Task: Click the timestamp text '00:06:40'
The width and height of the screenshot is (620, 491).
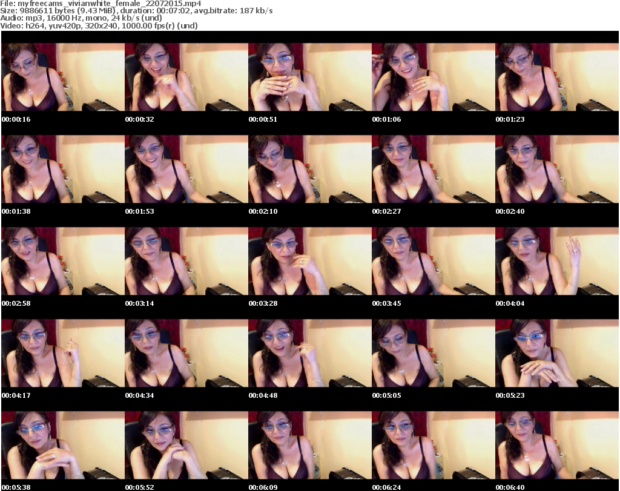Action: click(510, 487)
